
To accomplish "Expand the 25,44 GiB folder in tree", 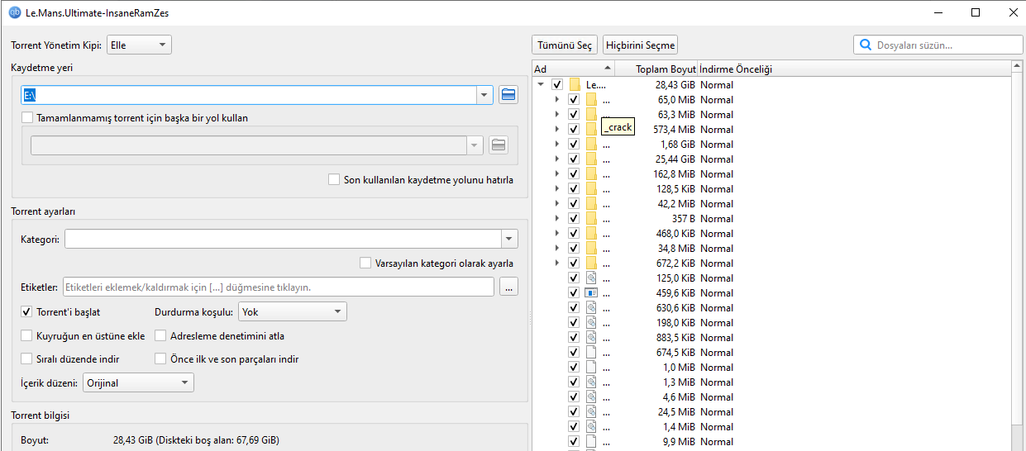I will (x=557, y=159).
